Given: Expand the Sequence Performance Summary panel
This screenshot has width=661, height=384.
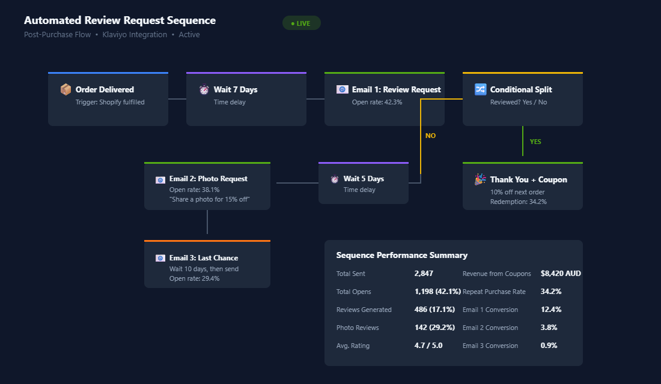Looking at the screenshot, I should 402,255.
